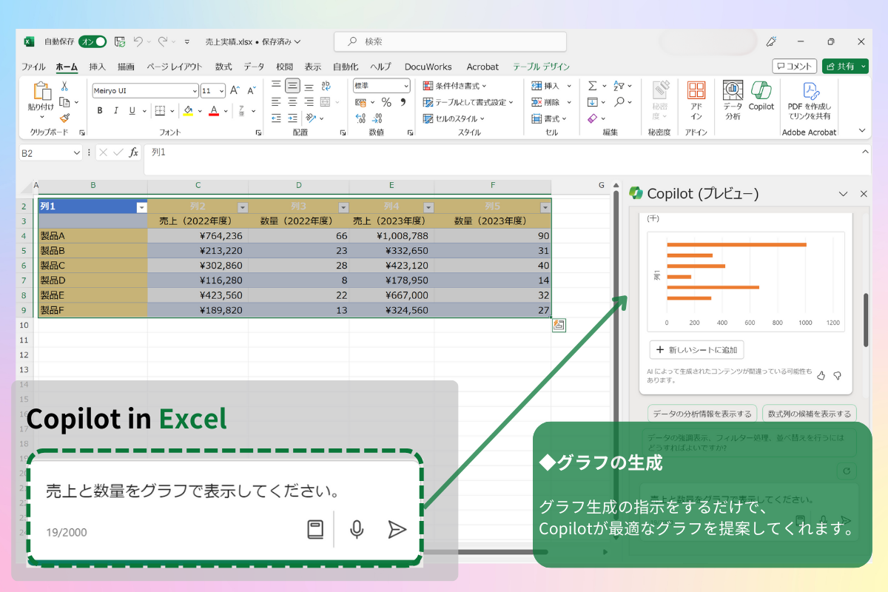The height and width of the screenshot is (592, 888).
Task: Click the Increase Indent icon
Action: (292, 118)
